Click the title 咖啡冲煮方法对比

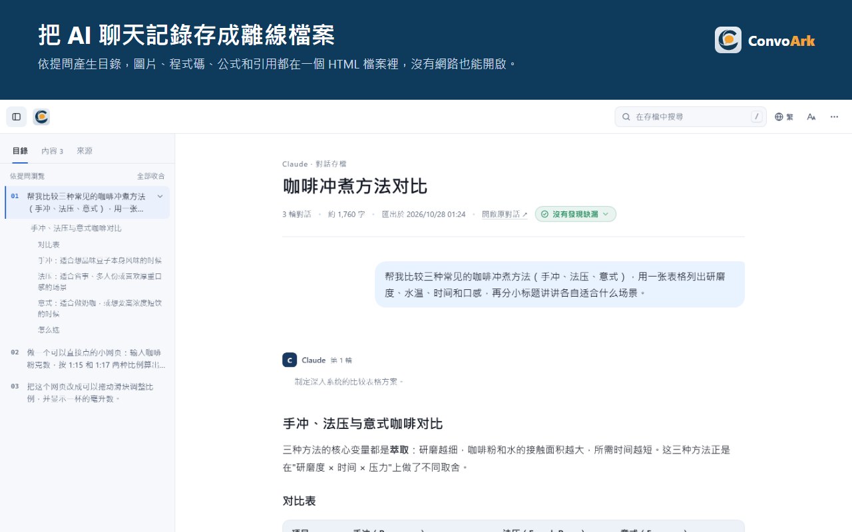point(355,186)
